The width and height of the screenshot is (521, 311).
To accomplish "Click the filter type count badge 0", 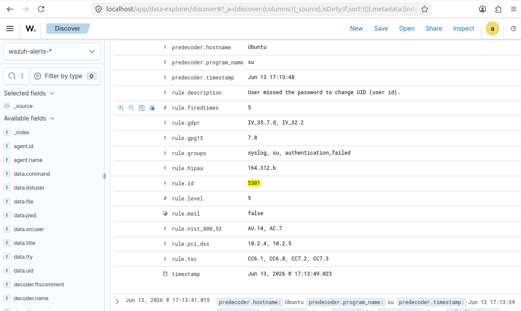I will pos(91,76).
